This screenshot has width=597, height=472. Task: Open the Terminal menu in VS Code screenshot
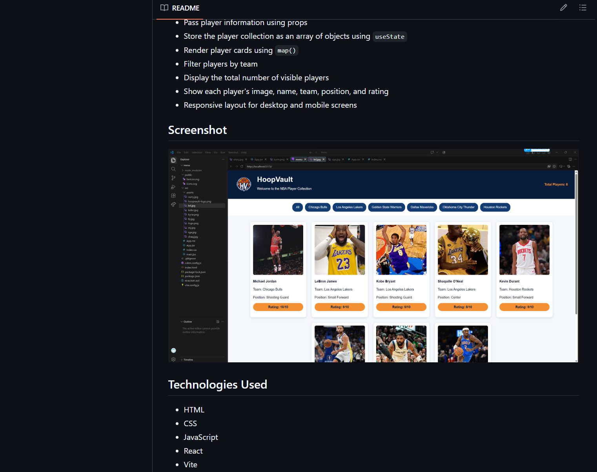pos(233,152)
